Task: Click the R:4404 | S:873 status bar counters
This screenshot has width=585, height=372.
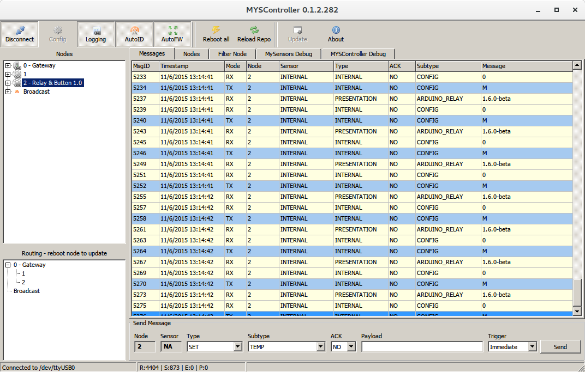Action: tap(174, 368)
